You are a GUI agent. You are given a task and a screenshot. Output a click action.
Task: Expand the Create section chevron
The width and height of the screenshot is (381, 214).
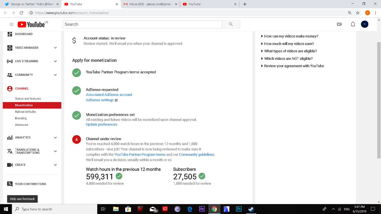[55, 165]
